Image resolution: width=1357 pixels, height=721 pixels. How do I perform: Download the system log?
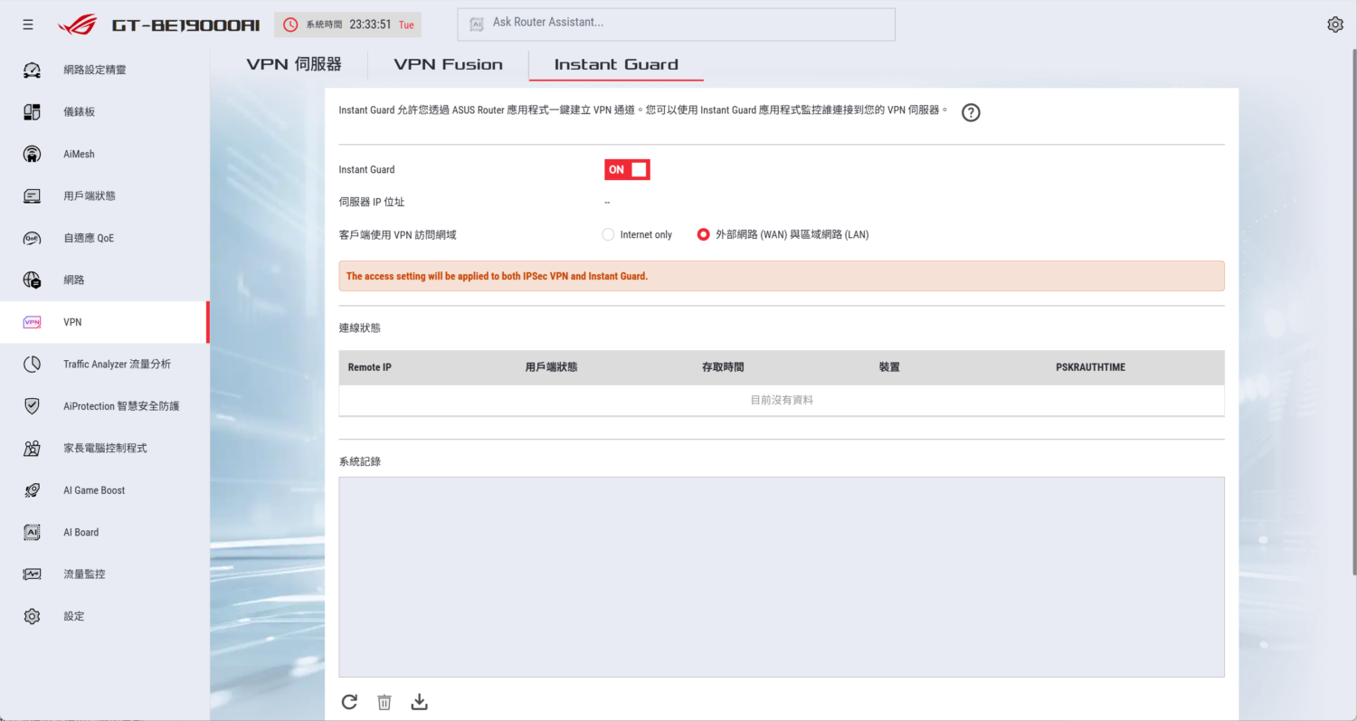[x=419, y=702]
